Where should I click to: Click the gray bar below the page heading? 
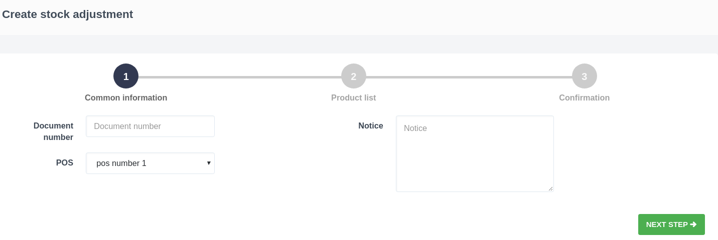pyautogui.click(x=359, y=44)
